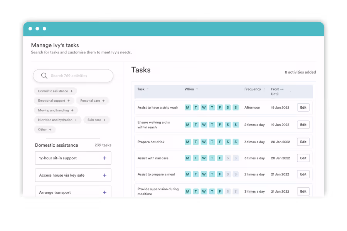Image resolution: width=347 pixels, height=231 pixels.
Task: Click the 239 tasks count
Action: 103,145
